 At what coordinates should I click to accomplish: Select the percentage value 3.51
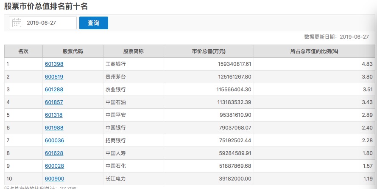(x=367, y=90)
